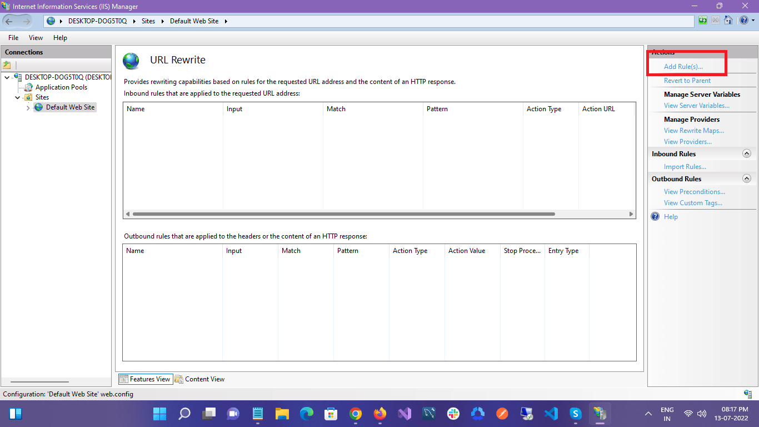Open View Providers... link
This screenshot has width=759, height=427.
[x=688, y=142]
